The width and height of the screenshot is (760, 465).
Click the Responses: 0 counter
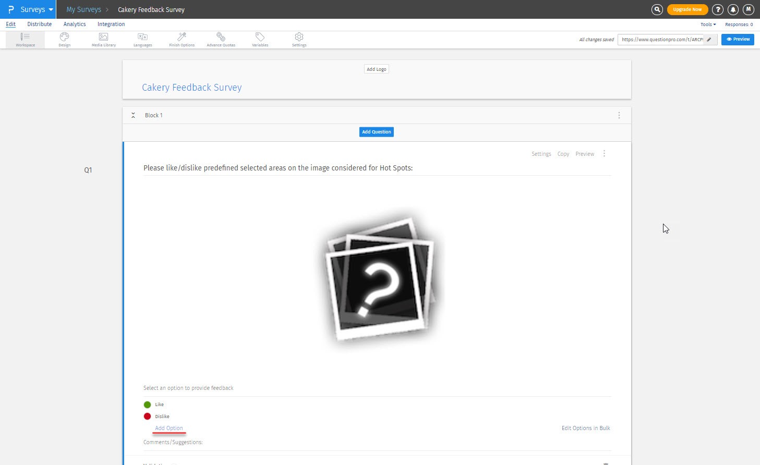[739, 25]
